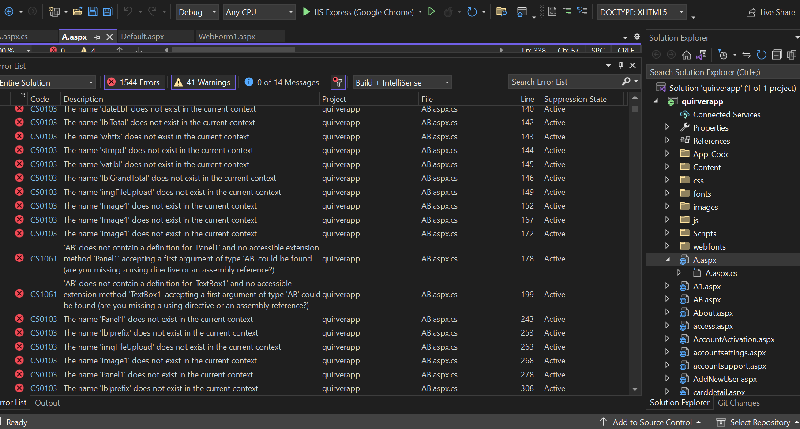This screenshot has width=800, height=429.
Task: Click Add to Source Control
Action: (x=650, y=422)
